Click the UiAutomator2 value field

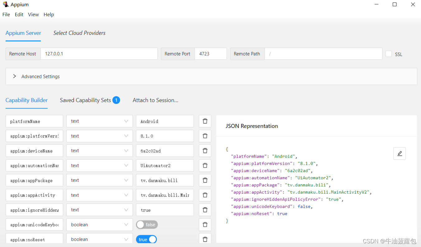165,165
